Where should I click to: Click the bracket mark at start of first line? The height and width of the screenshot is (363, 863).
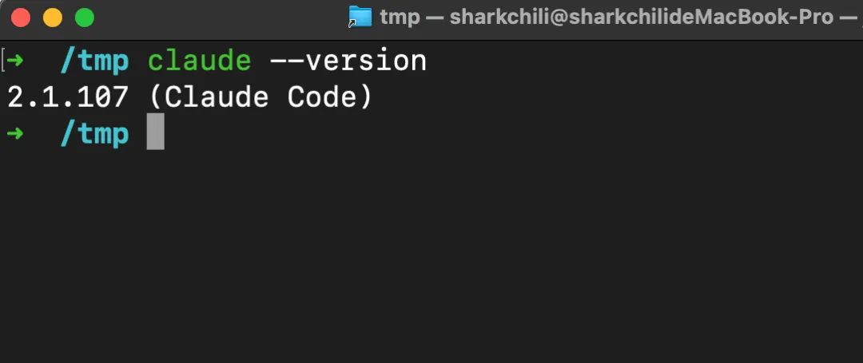click(x=2, y=61)
